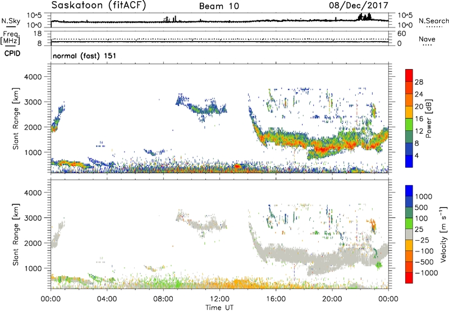Click the 'normal (fast) 151' text
This screenshot has width=449, height=311.
pos(85,56)
